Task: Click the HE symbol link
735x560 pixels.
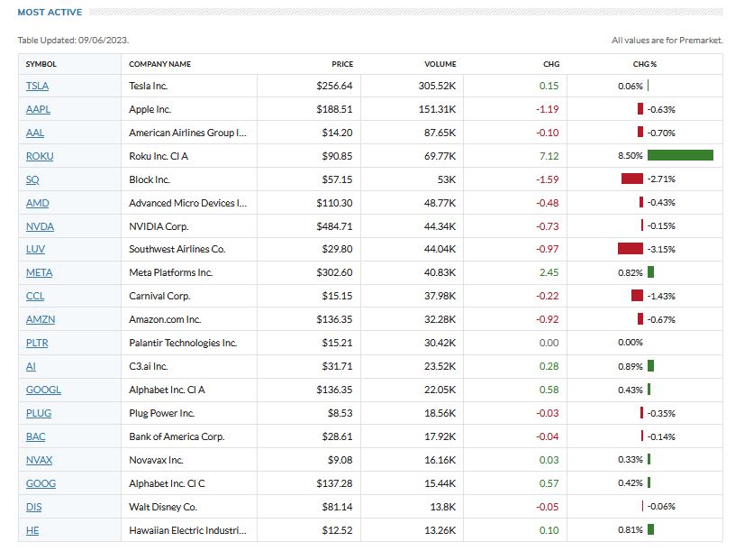Action: point(32,530)
